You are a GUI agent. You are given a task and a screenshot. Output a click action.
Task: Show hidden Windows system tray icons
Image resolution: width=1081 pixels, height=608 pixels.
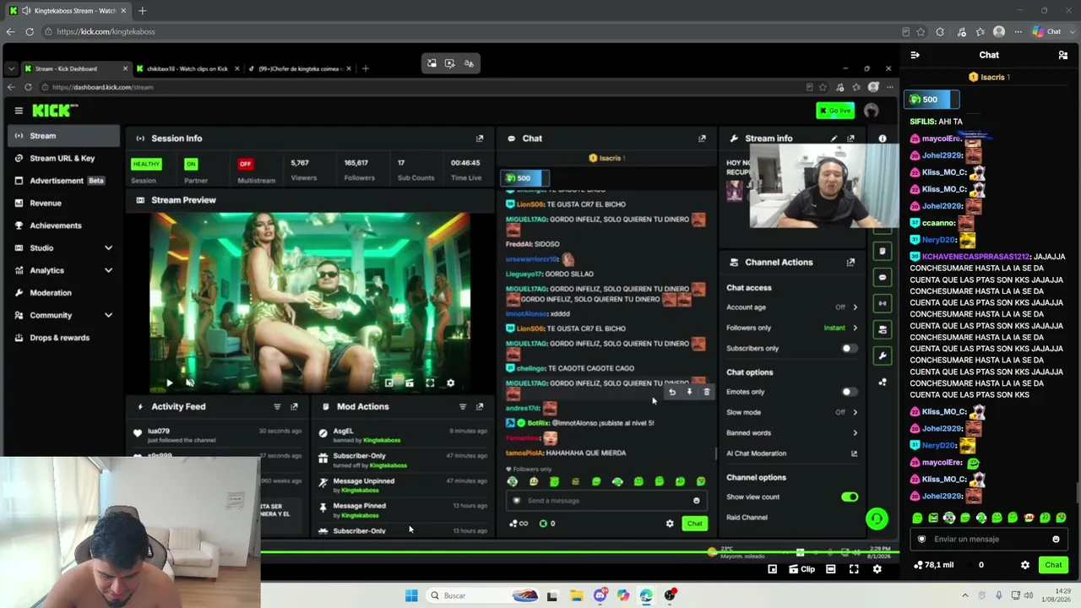(965, 595)
